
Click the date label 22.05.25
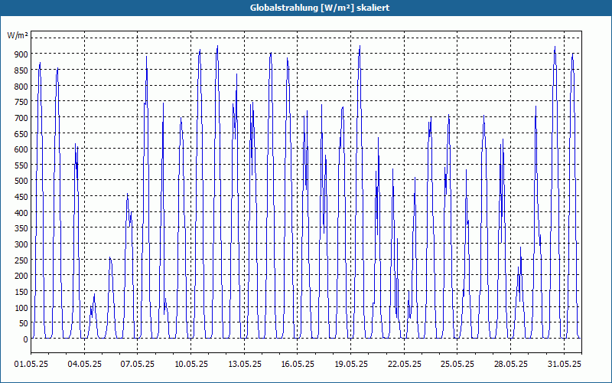tap(405, 365)
